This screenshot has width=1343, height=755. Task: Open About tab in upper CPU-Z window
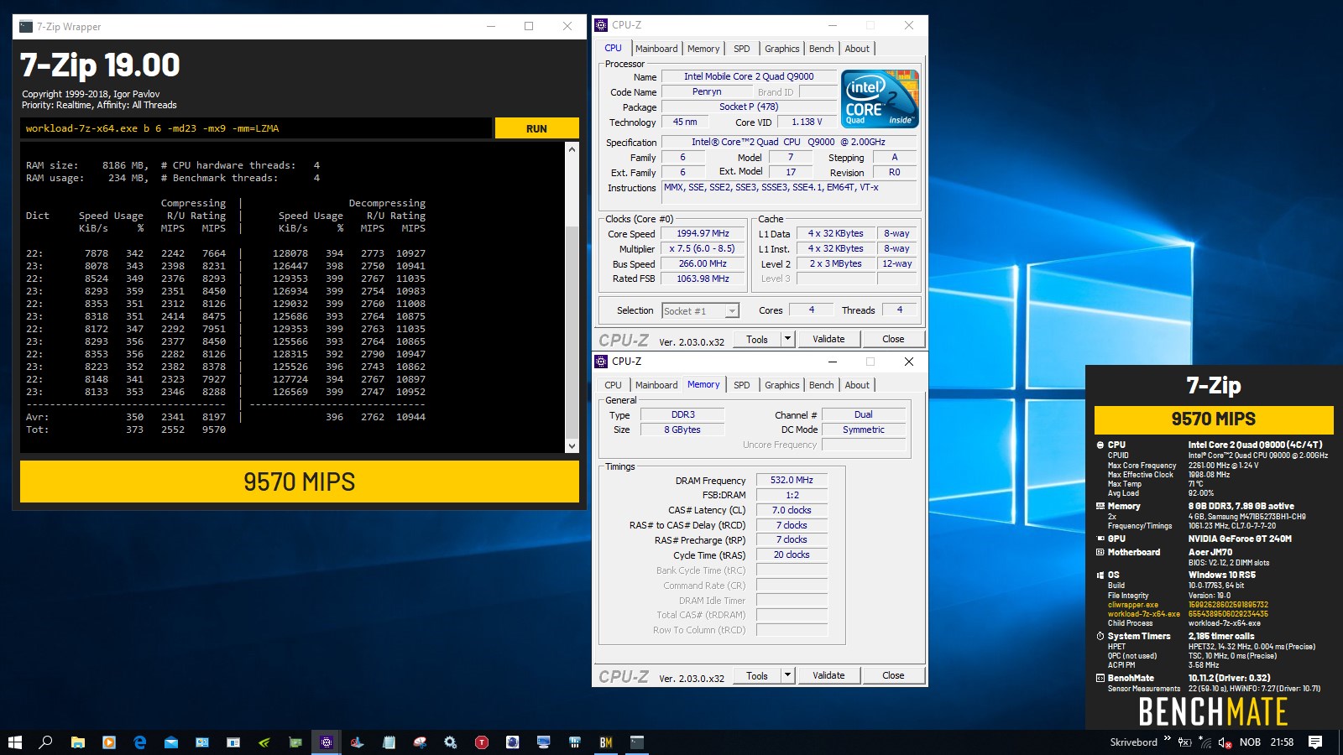tap(857, 49)
